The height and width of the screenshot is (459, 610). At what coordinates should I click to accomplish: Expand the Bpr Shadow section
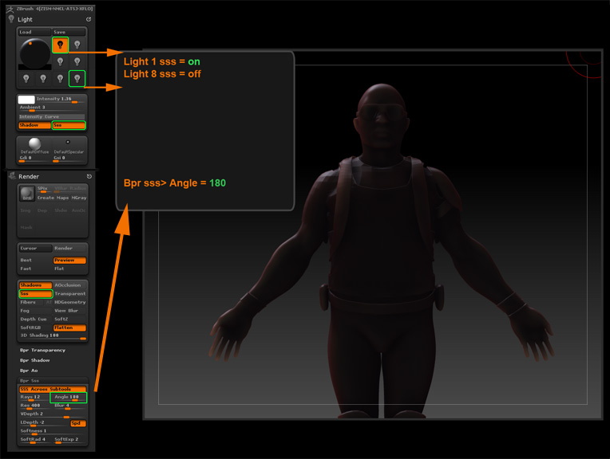[x=35, y=360]
